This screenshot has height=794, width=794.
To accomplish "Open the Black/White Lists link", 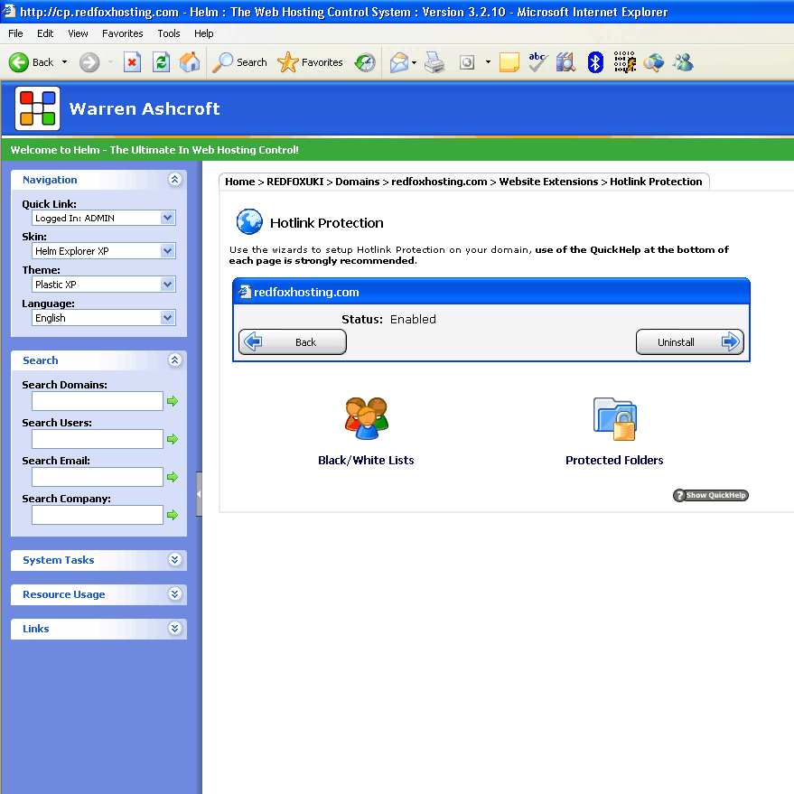I will click(x=366, y=461).
